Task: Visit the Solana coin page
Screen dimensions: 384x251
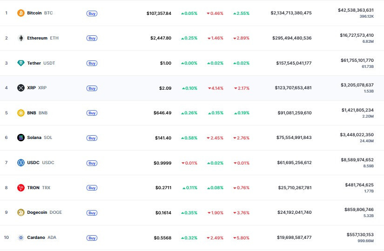Action: tap(34, 138)
